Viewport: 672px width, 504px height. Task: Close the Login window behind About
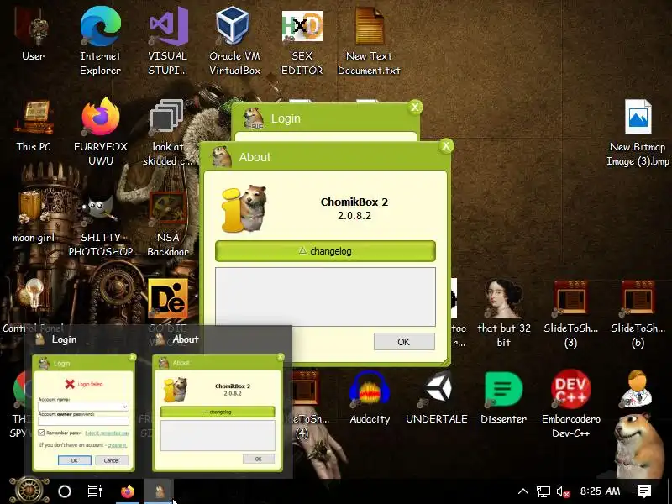[414, 108]
